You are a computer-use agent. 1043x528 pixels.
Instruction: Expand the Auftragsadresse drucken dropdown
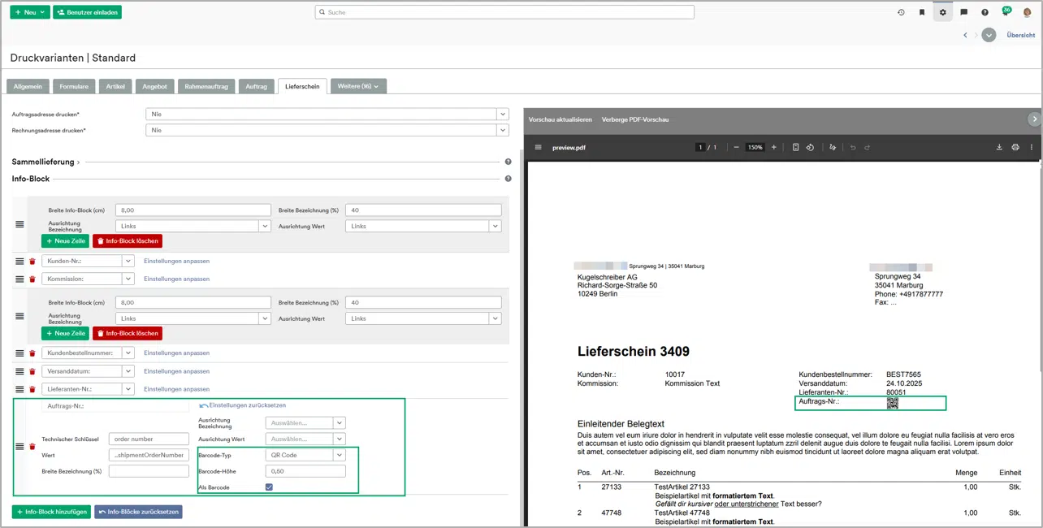tap(503, 115)
